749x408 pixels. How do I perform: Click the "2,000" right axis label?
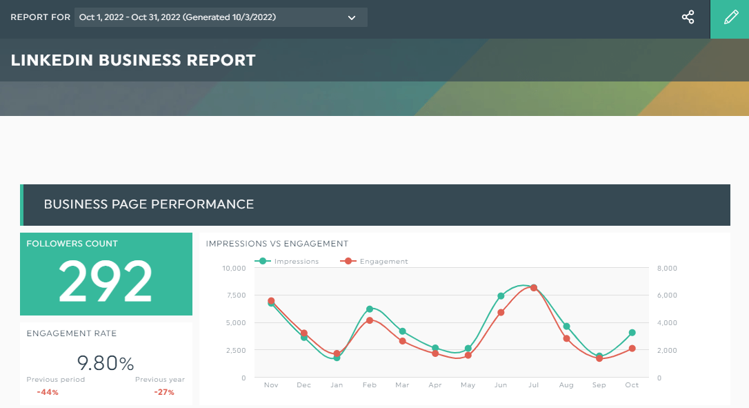pyautogui.click(x=668, y=351)
